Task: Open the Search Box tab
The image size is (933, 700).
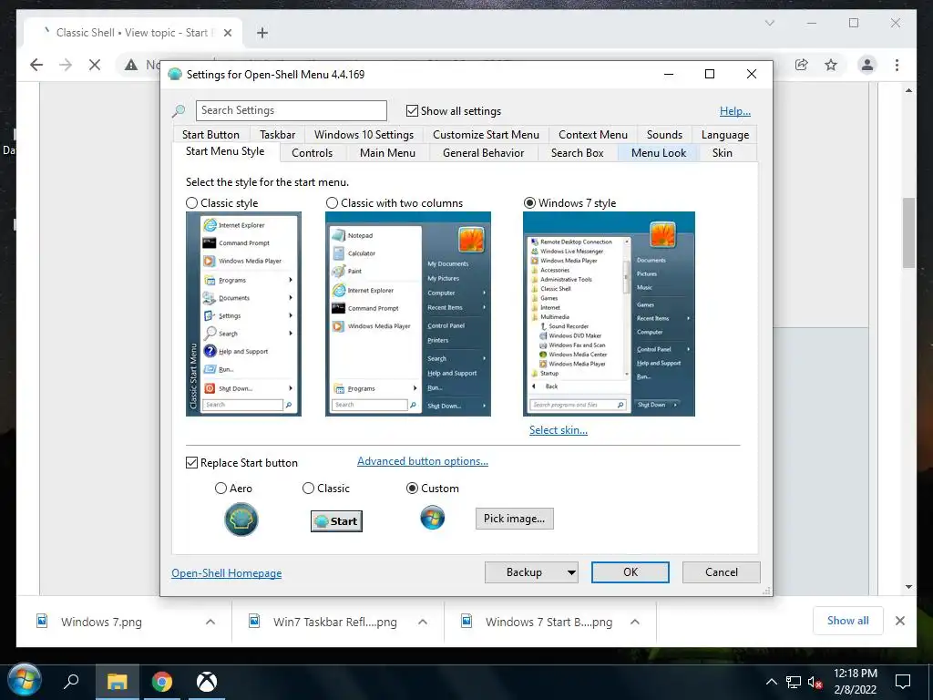Action: tap(577, 153)
